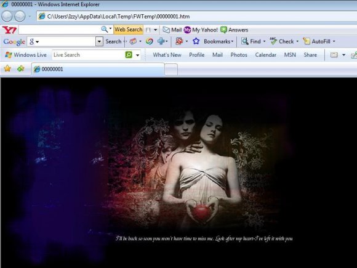Viewport: 357px width, 268px height.
Task: Click the Yahoo! logo icon
Action: (x=9, y=30)
